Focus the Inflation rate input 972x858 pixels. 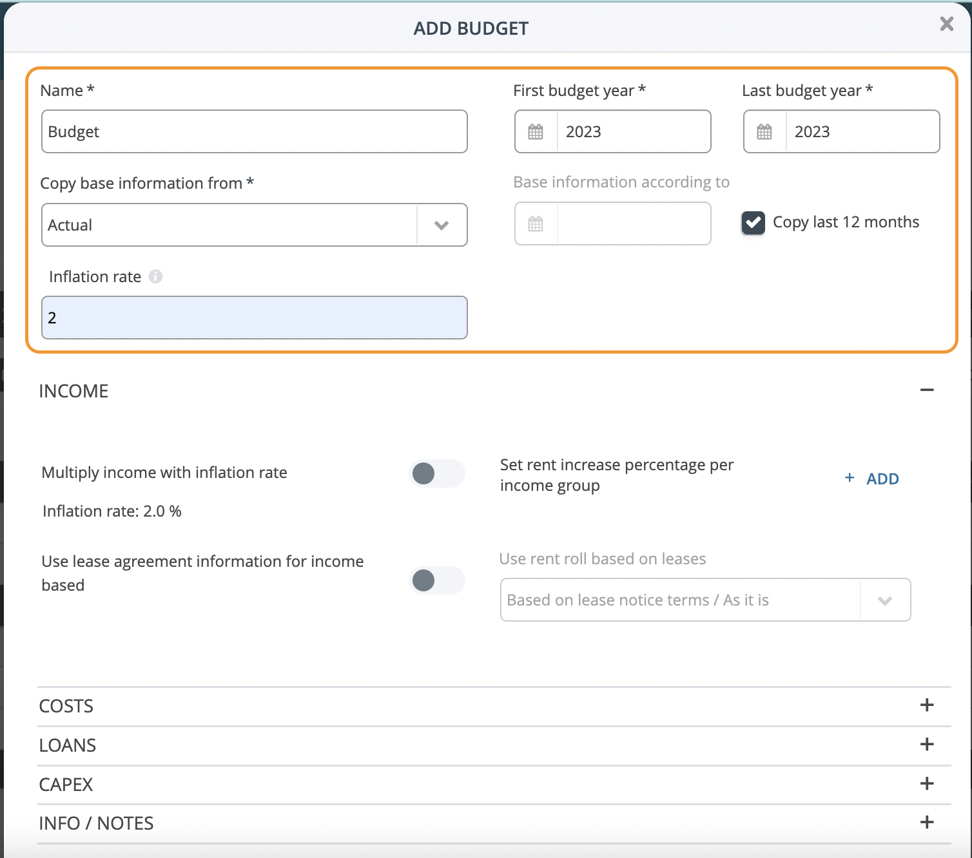coord(255,318)
